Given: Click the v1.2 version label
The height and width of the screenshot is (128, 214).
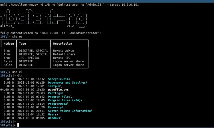Looking at the screenshot, I should pyautogui.click(x=70, y=26).
